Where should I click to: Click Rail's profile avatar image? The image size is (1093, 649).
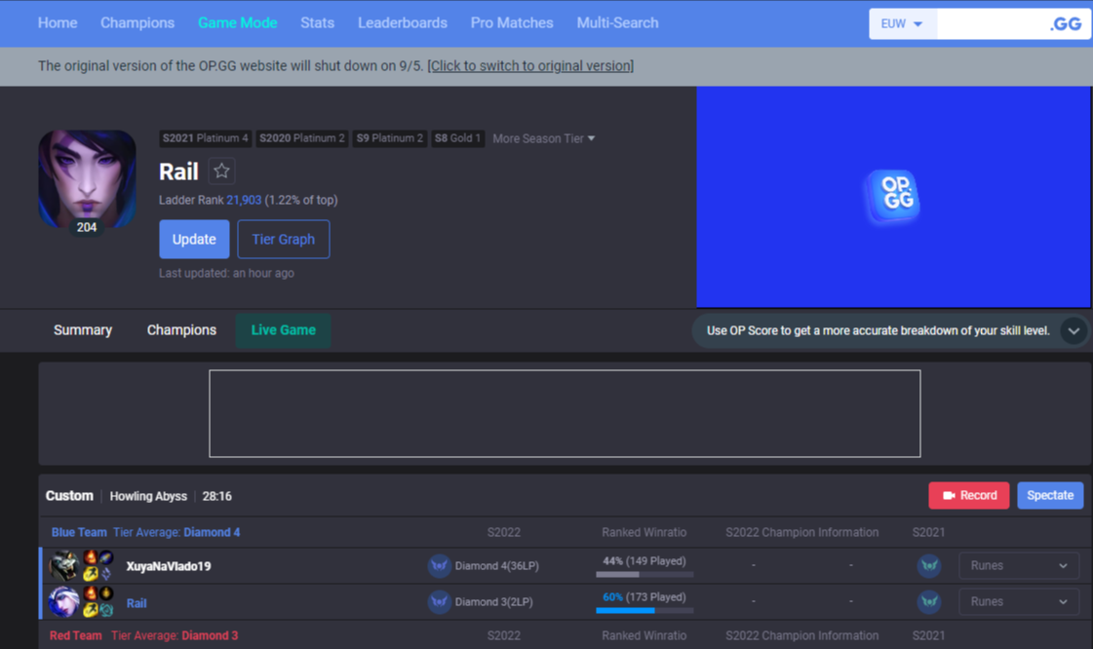(87, 179)
